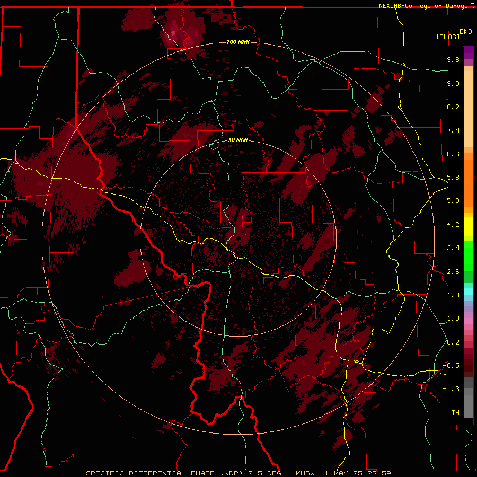Click the 2.6 value on the scale

[x=453, y=272]
